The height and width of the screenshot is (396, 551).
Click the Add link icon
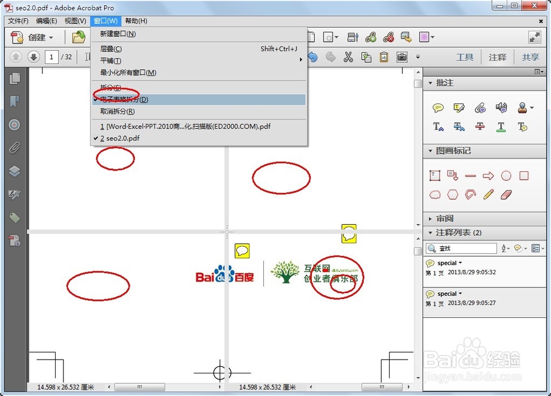pyautogui.click(x=371, y=37)
